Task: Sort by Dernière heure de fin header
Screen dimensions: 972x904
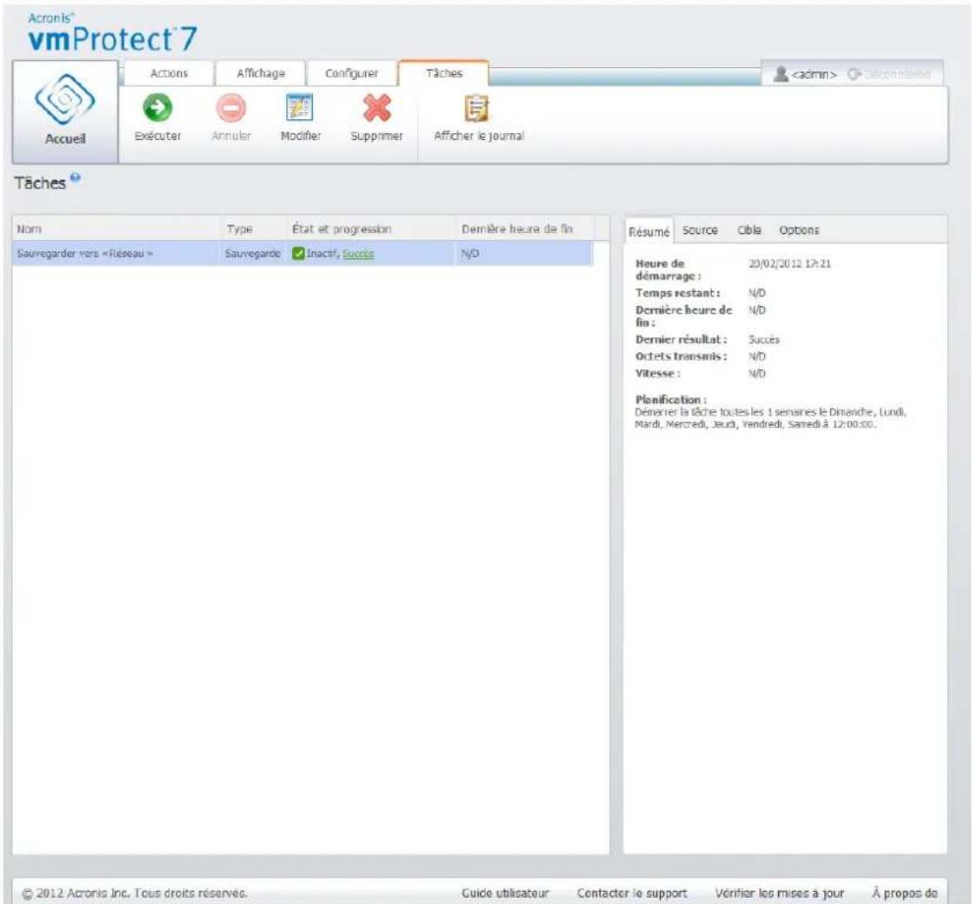Action: click(x=524, y=229)
